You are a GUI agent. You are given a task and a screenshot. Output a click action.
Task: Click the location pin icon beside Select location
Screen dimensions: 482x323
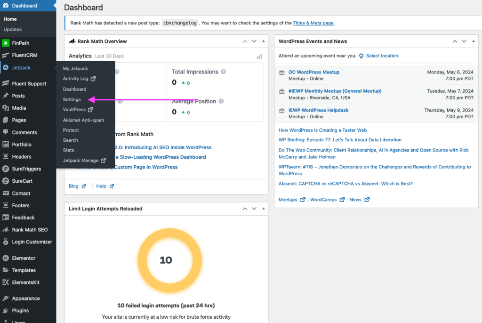(x=361, y=56)
